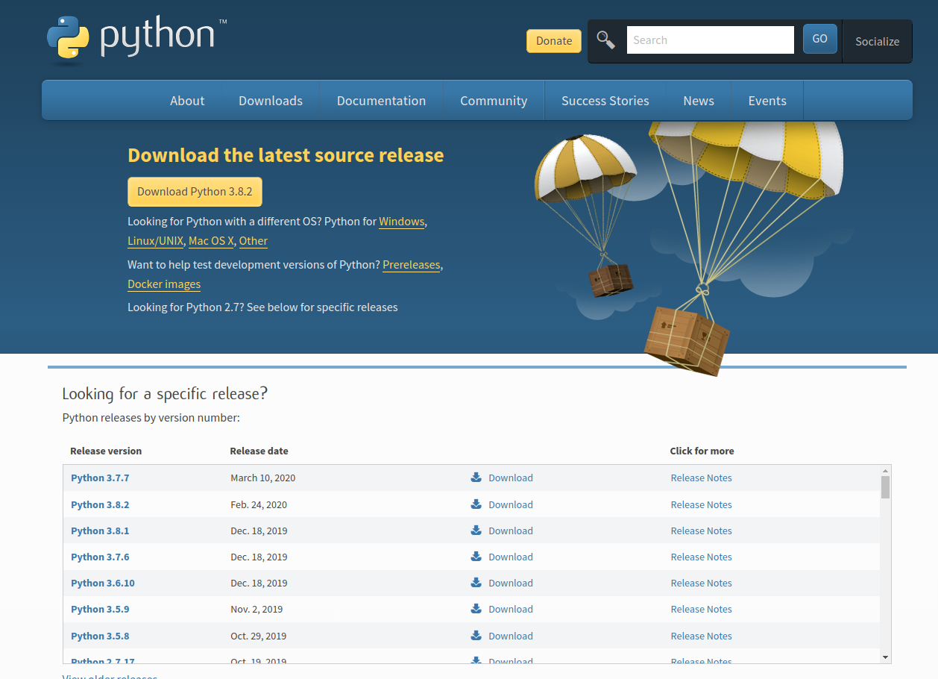Click the 'Nov. 2, 2019' release date

pyautogui.click(x=256, y=609)
